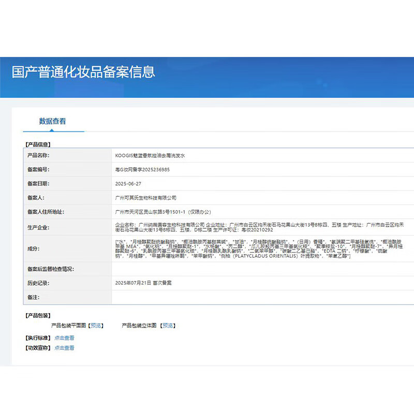Open 预览 for 产品包装平面图

tap(96, 326)
